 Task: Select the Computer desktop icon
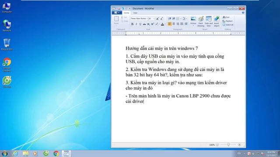[x=7, y=7]
